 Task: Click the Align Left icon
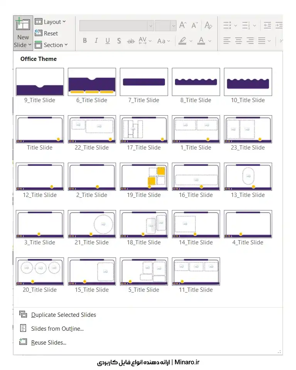(227, 40)
